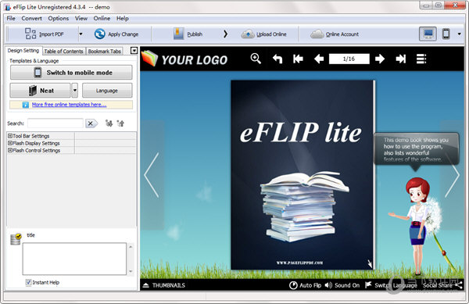The image size is (469, 304).
Task: Click the curved back arrow icon
Action: click(x=277, y=59)
